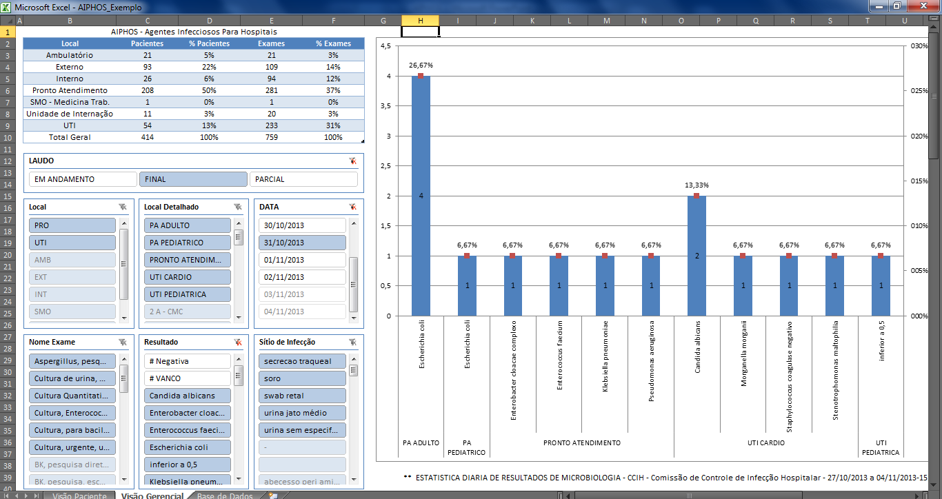This screenshot has height=499, width=942.
Task: Toggle PARCIAL option in LAUDO slicer
Action: (x=303, y=179)
